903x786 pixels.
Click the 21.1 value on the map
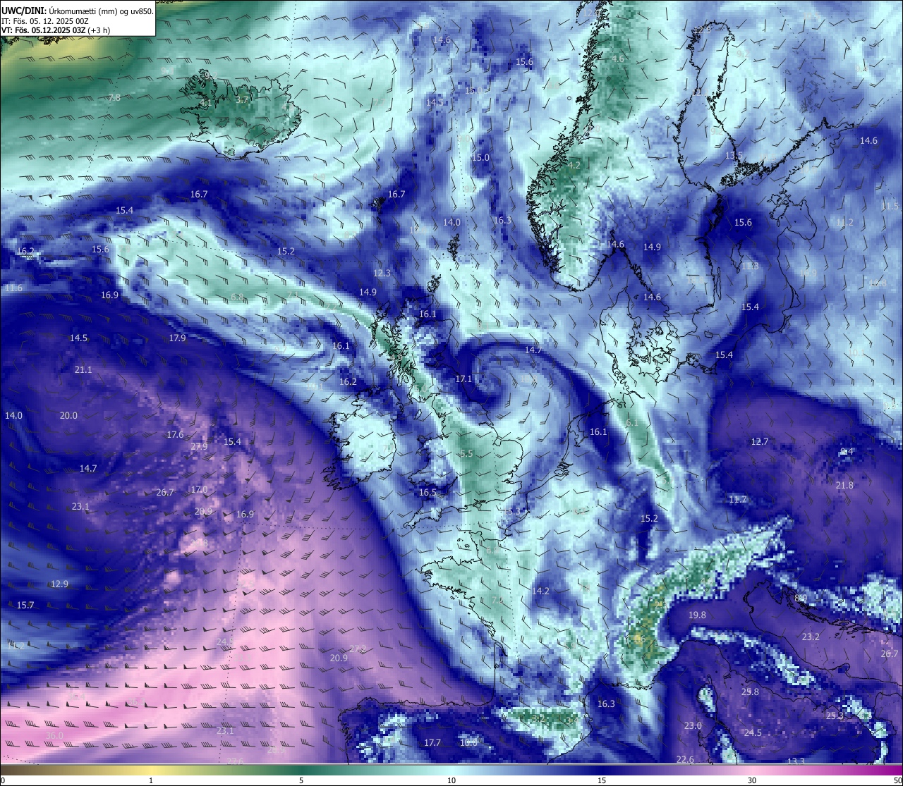[x=83, y=370]
